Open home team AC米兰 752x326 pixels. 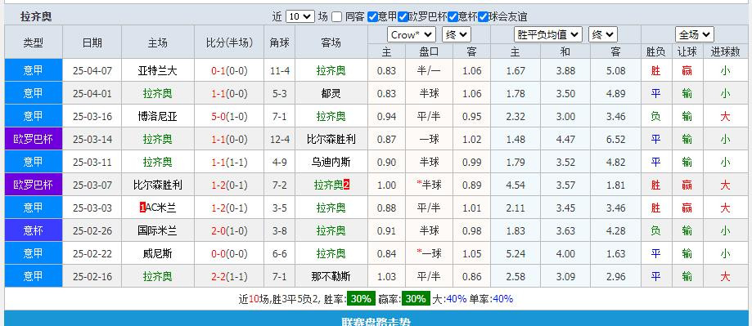[x=160, y=208]
